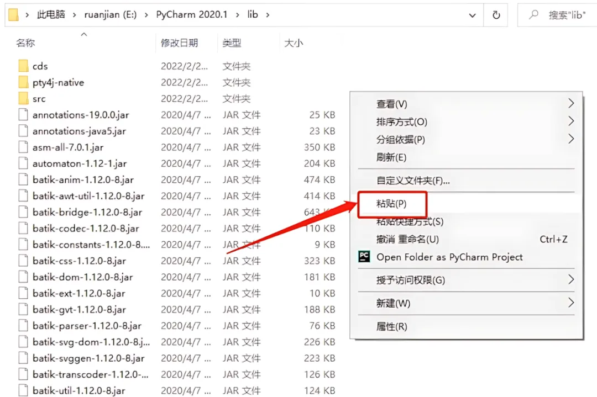Select lib breadcrumb segment

(253, 14)
